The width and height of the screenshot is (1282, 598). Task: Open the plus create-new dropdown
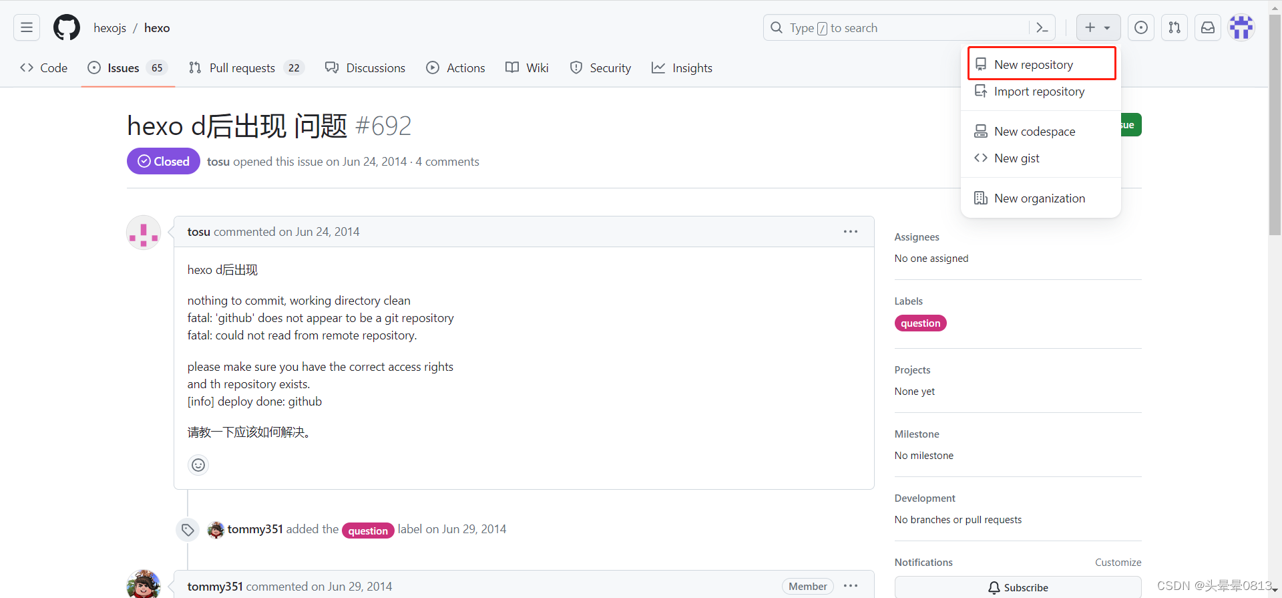tap(1098, 27)
